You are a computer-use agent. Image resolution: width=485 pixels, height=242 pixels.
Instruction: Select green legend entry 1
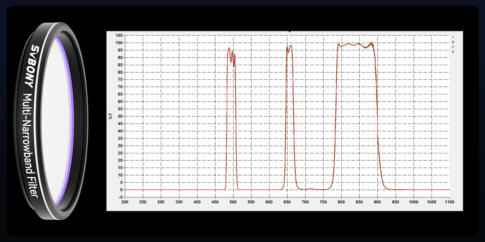point(453,38)
